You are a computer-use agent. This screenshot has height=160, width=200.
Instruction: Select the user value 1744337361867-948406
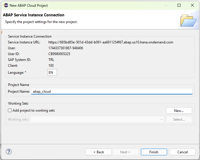(x=66, y=48)
